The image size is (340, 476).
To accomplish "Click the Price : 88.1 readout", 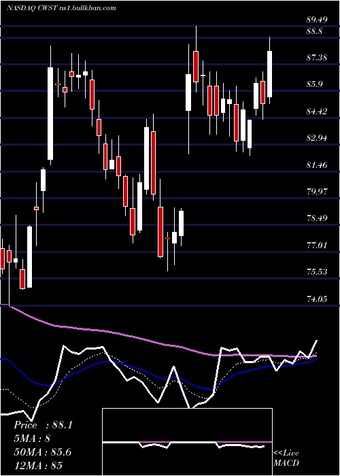I will pyautogui.click(x=43, y=425).
